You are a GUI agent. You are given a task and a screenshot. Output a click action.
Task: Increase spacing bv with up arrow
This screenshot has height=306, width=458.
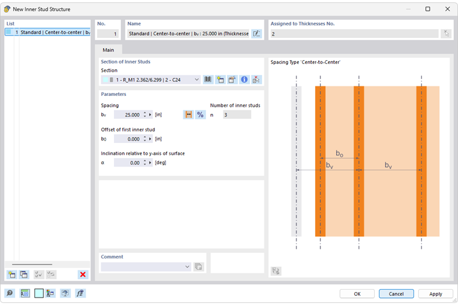click(145, 113)
